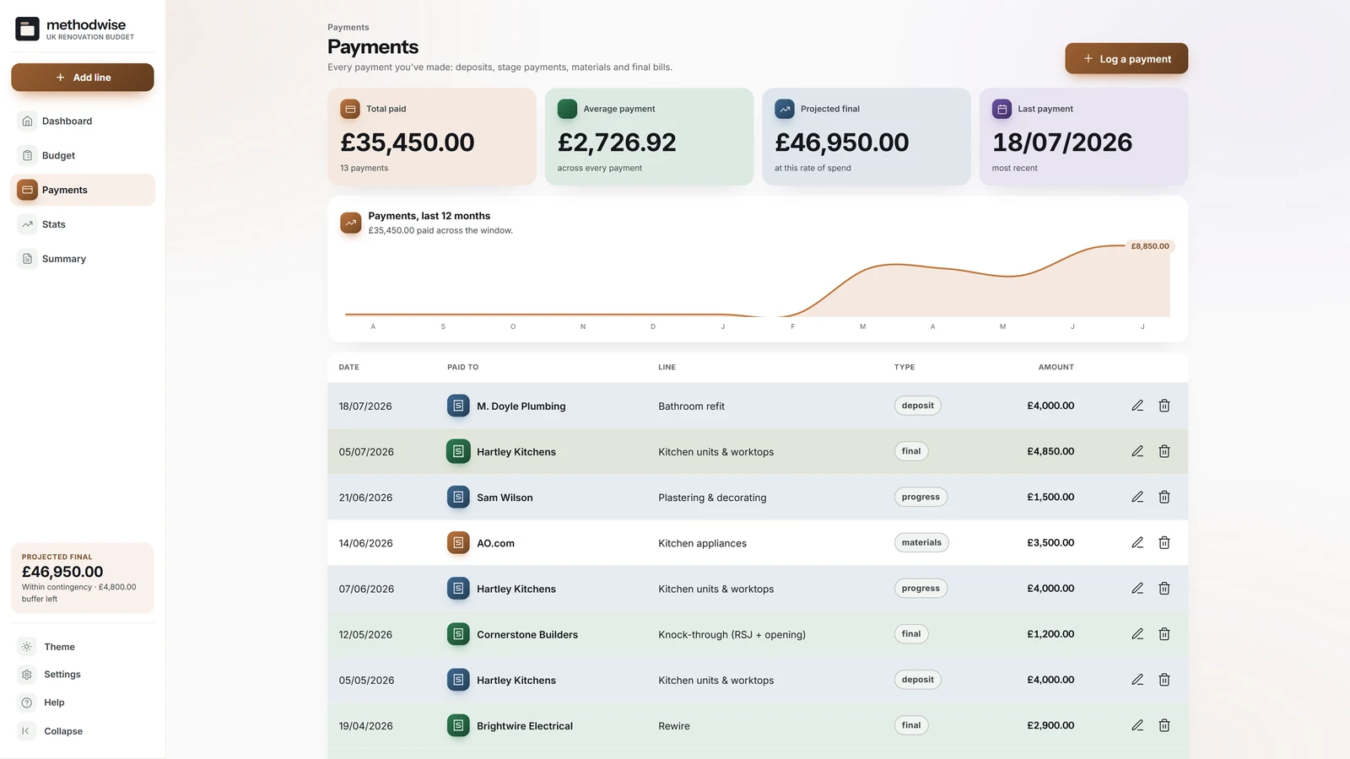Image resolution: width=1350 pixels, height=759 pixels.
Task: Click the deposit tag on M. Doyle Plumbing row
Action: point(918,406)
